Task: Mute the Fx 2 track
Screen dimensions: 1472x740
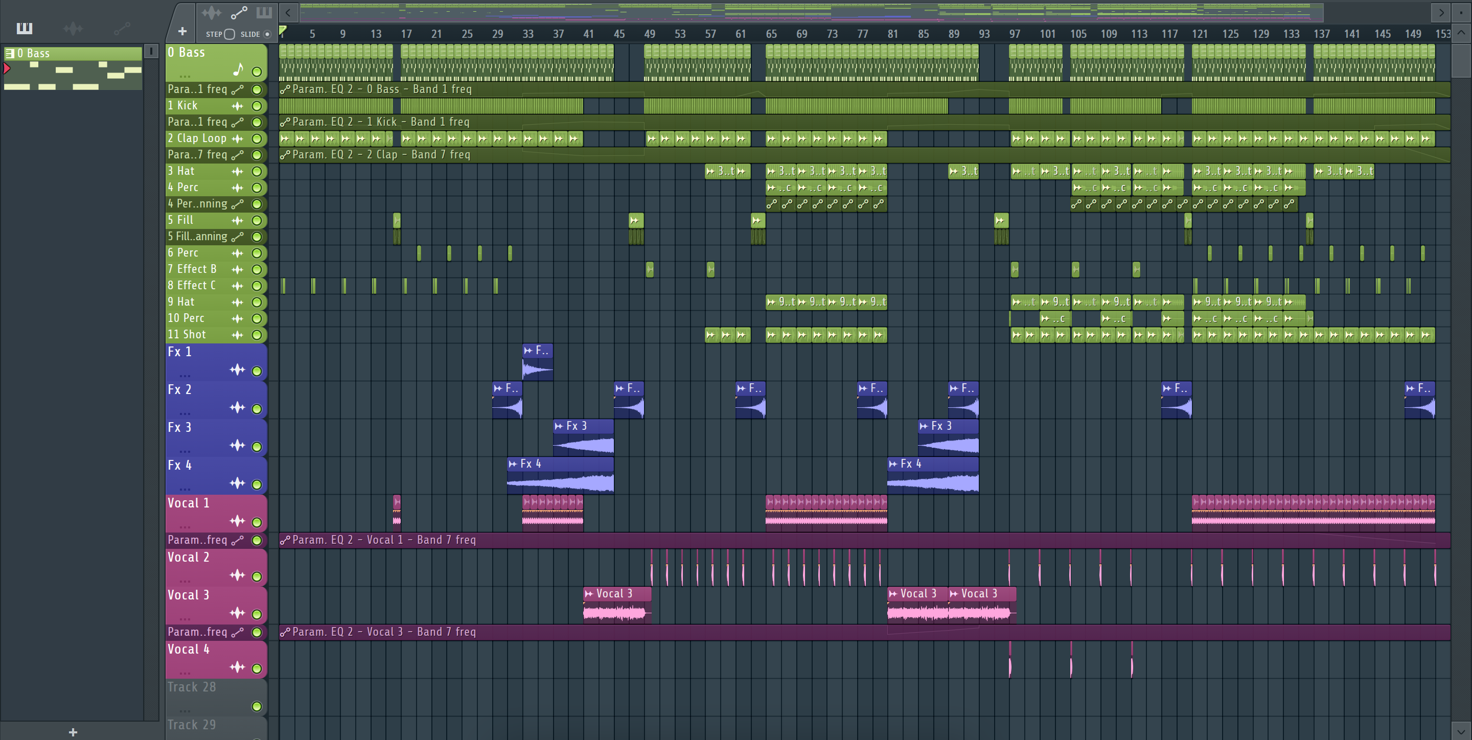Action: tap(257, 409)
